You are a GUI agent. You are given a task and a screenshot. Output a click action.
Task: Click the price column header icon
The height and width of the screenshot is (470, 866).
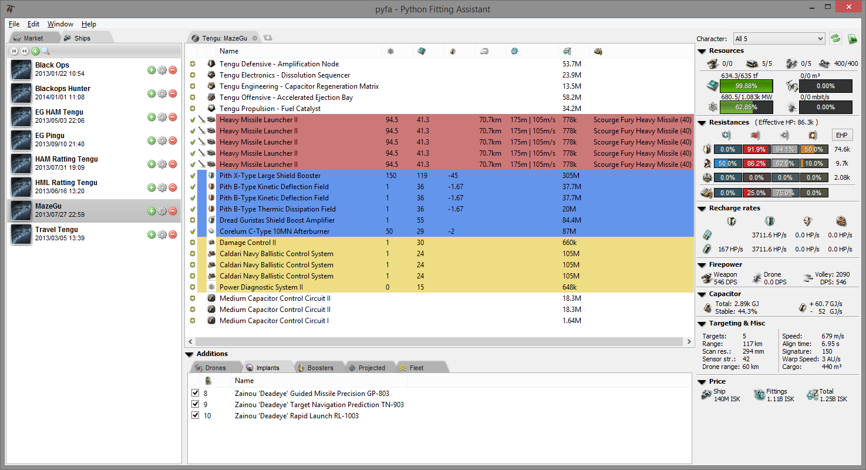(x=567, y=51)
